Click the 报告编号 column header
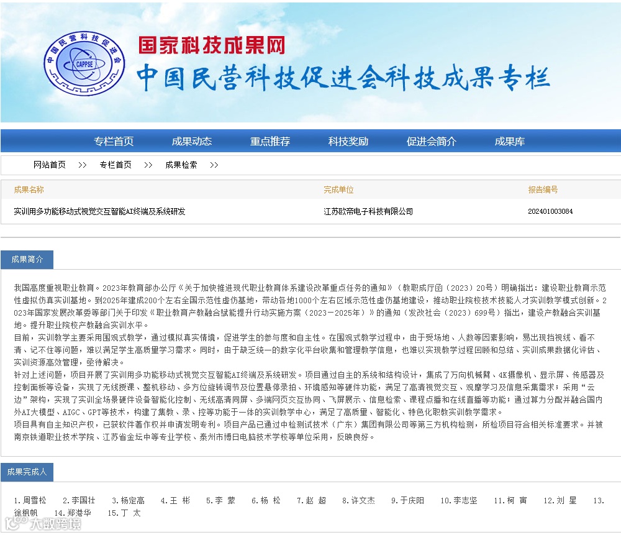621x535 pixels. click(543, 190)
